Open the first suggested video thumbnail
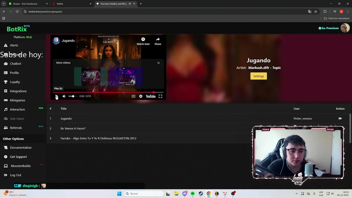Image resolution: width=352 pixels, height=198 pixels. (91, 76)
